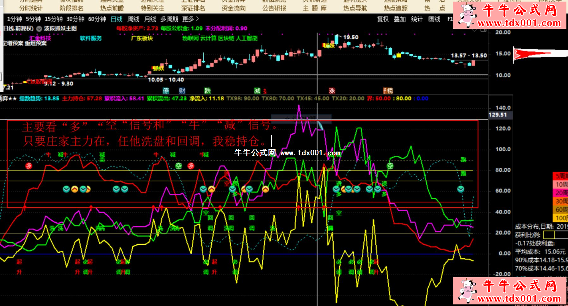The height and width of the screenshot is (306, 568).
Task: Switch to the 日线 period tab
Action: (117, 19)
